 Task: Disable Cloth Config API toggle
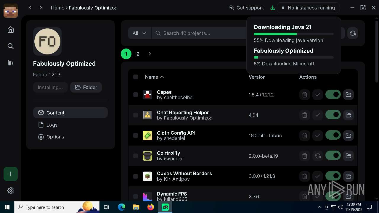[x=333, y=135]
